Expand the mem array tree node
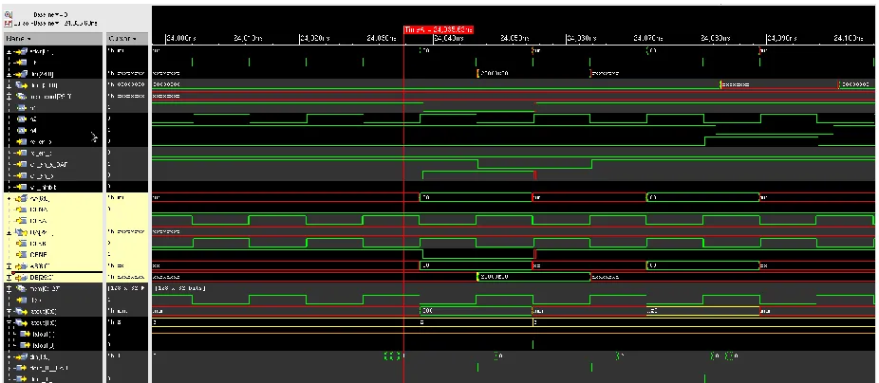 point(9,288)
